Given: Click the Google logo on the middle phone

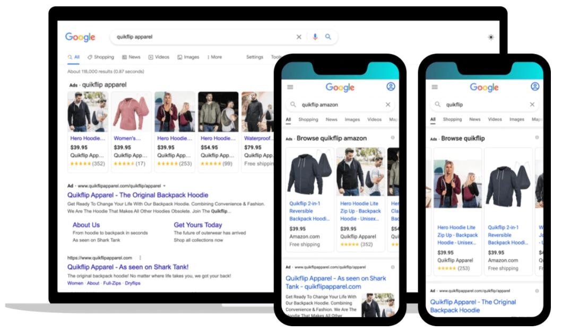Looking at the screenshot, I should click(x=340, y=88).
